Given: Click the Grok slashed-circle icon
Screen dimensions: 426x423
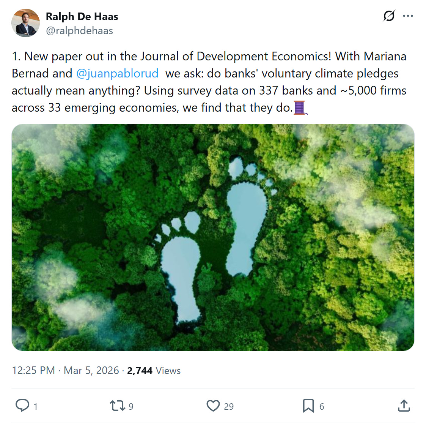Looking at the screenshot, I should pyautogui.click(x=389, y=16).
